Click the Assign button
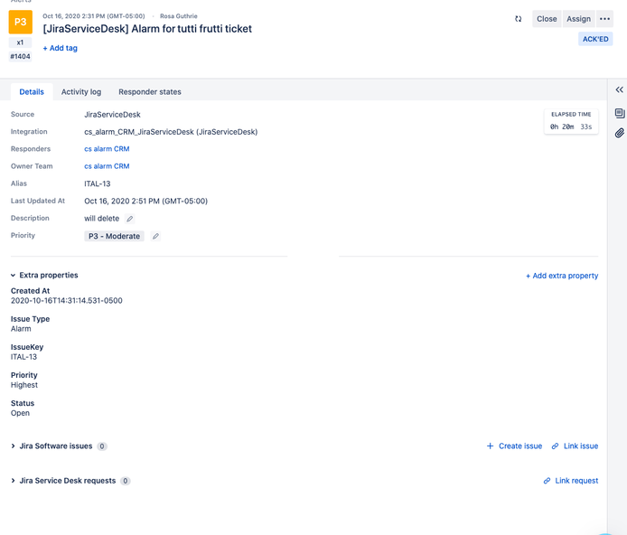Viewport: 627px width, 535px height. pyautogui.click(x=578, y=19)
